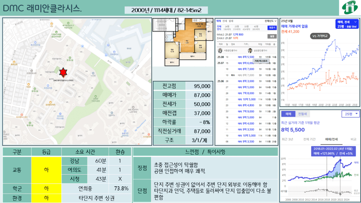Switch to the 최근 3년 tab
Screen dimensions: 361x203
(x=287, y=139)
